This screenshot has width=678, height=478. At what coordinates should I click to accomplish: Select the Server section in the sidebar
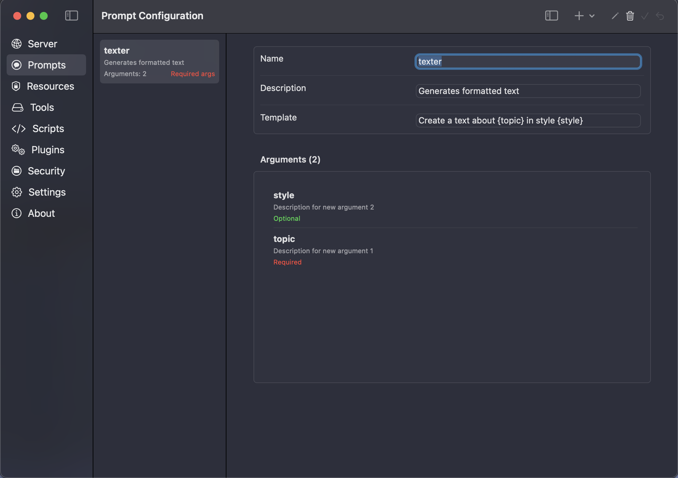42,43
